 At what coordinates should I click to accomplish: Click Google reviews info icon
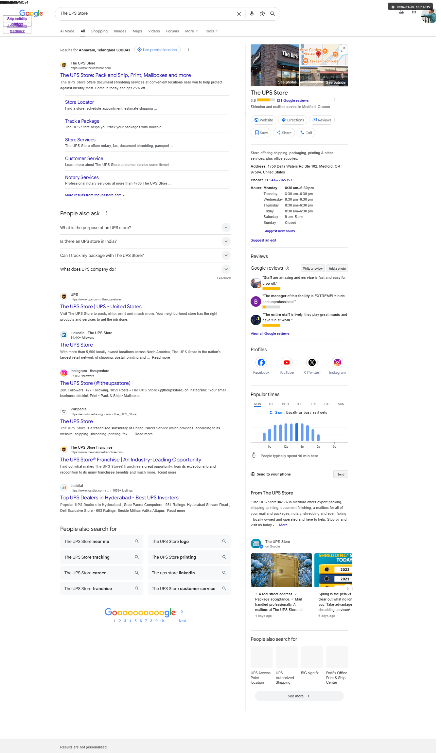287,268
